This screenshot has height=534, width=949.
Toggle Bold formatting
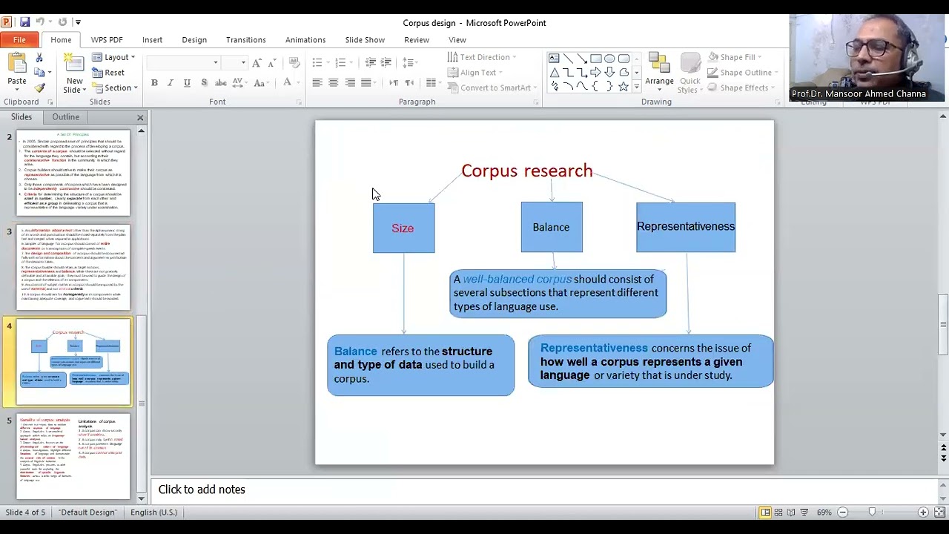point(154,83)
